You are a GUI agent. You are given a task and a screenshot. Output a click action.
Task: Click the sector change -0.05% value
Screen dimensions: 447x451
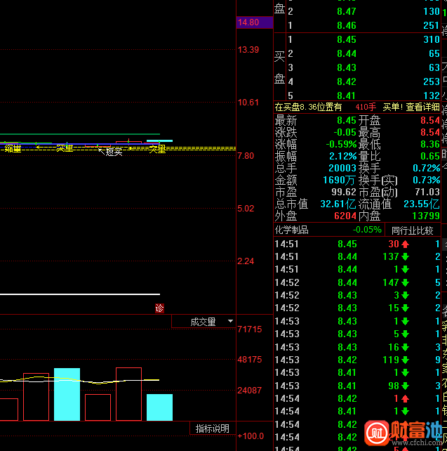(x=367, y=230)
